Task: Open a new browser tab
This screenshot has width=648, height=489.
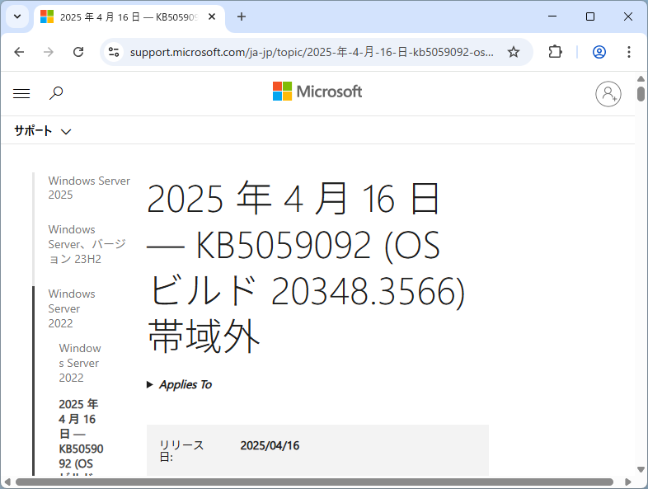Action: coord(242,17)
